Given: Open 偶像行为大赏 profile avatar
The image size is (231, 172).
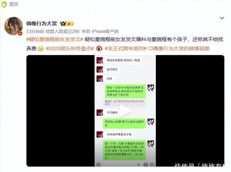Looking at the screenshot, I should (14, 26).
